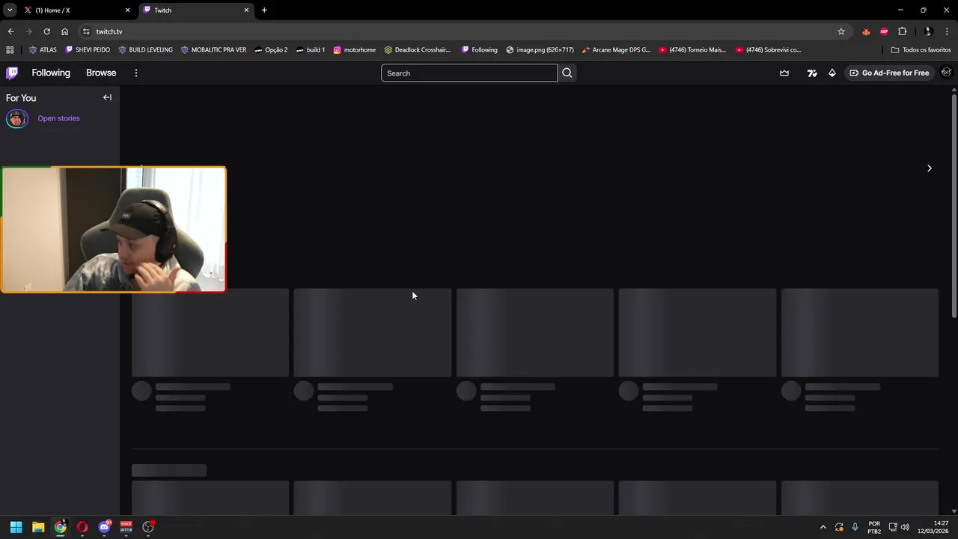
Task: View site information icon
Action: point(86,31)
